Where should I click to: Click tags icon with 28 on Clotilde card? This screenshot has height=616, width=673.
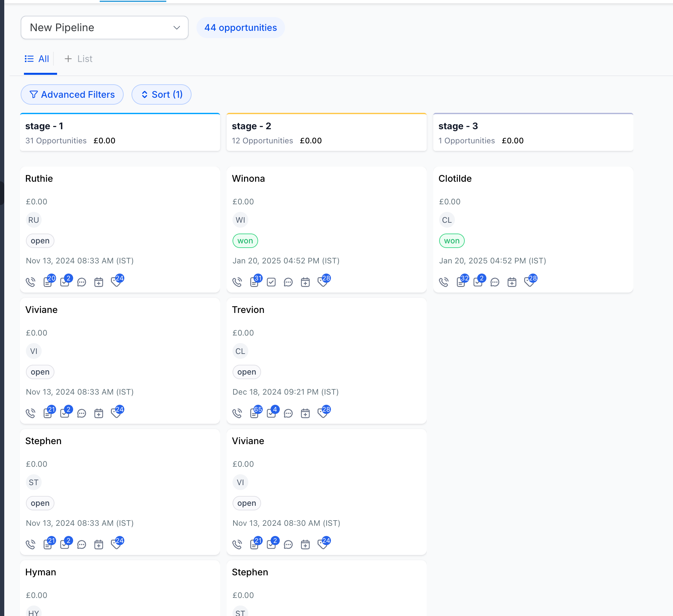pyautogui.click(x=529, y=282)
